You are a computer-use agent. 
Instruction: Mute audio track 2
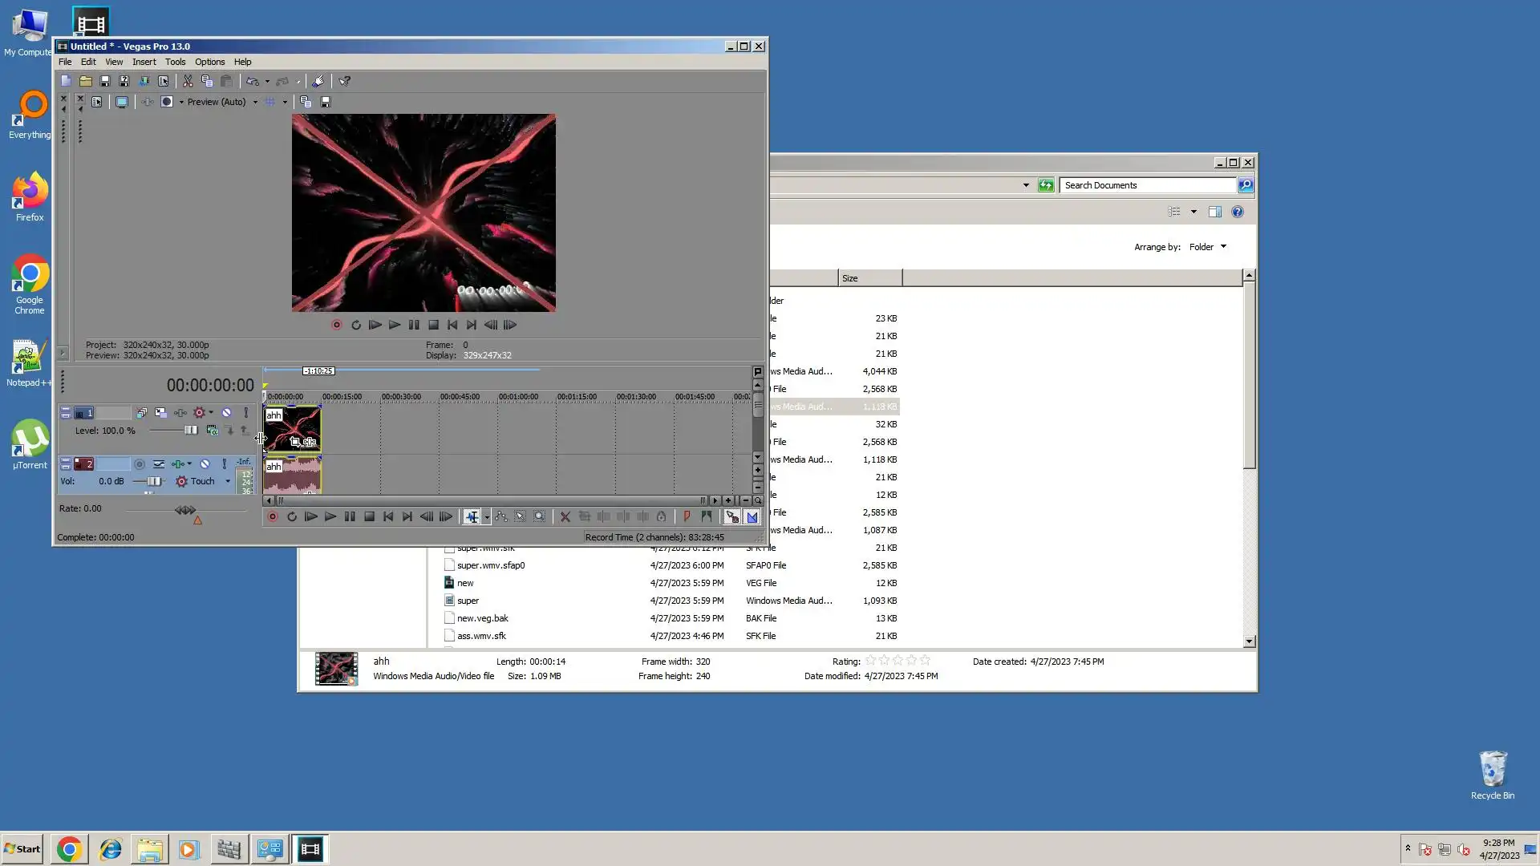click(205, 464)
